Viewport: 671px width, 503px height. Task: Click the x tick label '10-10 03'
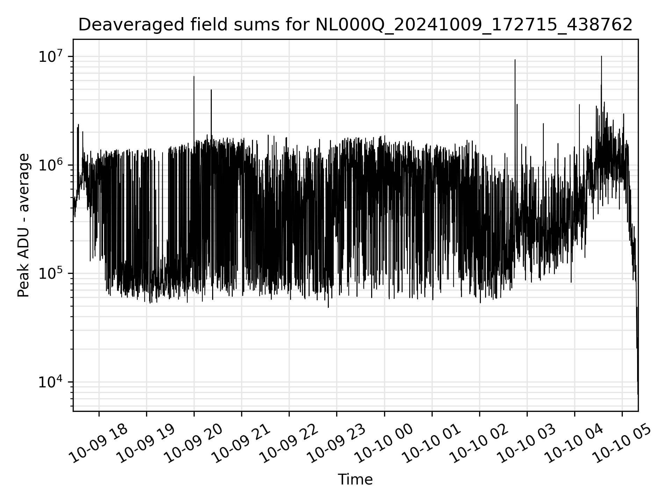click(x=527, y=443)
